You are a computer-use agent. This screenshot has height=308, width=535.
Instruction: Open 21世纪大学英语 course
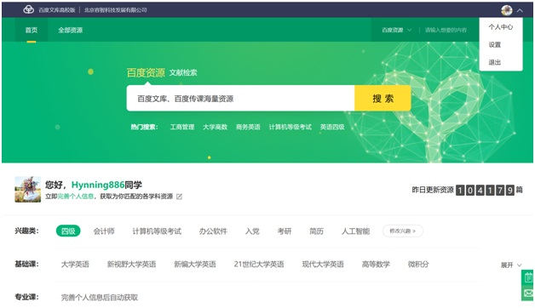click(x=259, y=265)
